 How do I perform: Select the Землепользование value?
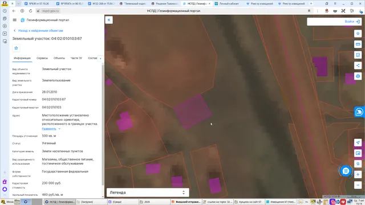(56, 80)
